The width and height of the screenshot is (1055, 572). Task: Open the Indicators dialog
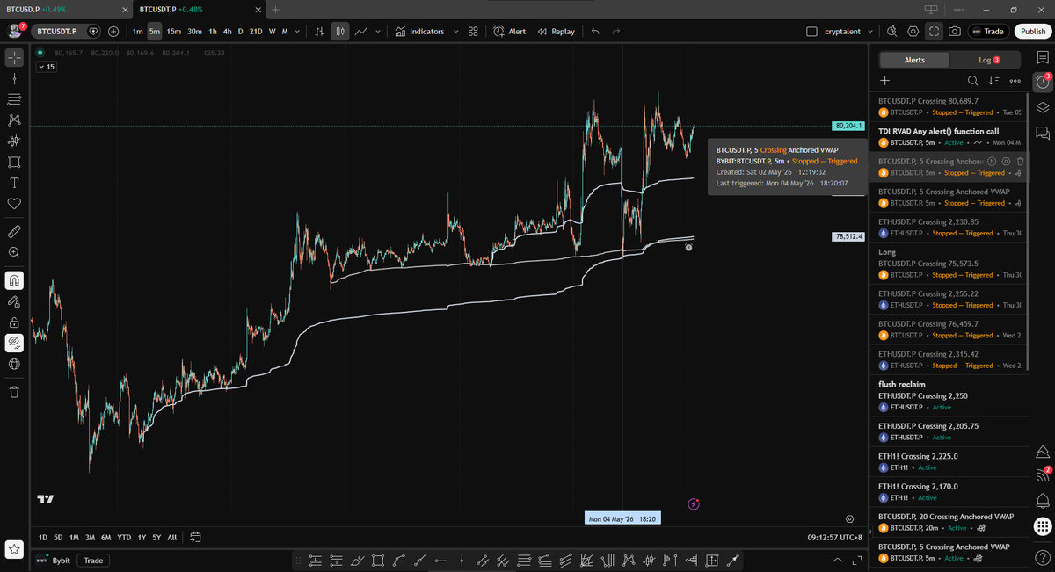[419, 31]
